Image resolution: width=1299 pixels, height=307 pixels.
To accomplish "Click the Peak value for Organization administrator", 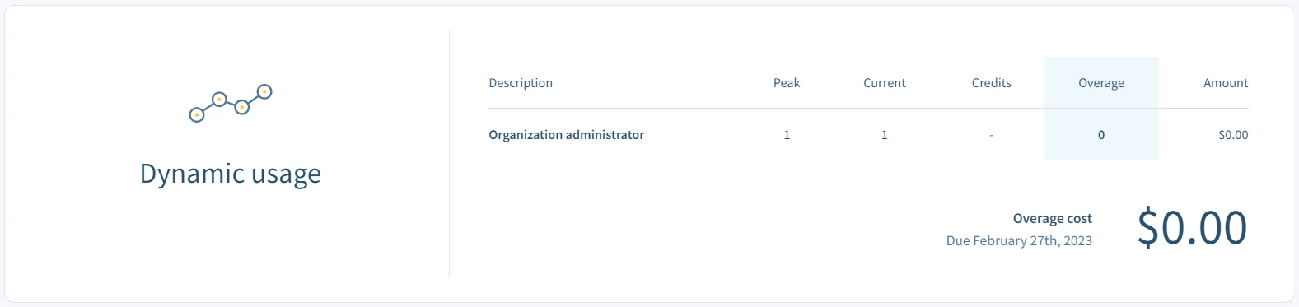I will tap(787, 135).
